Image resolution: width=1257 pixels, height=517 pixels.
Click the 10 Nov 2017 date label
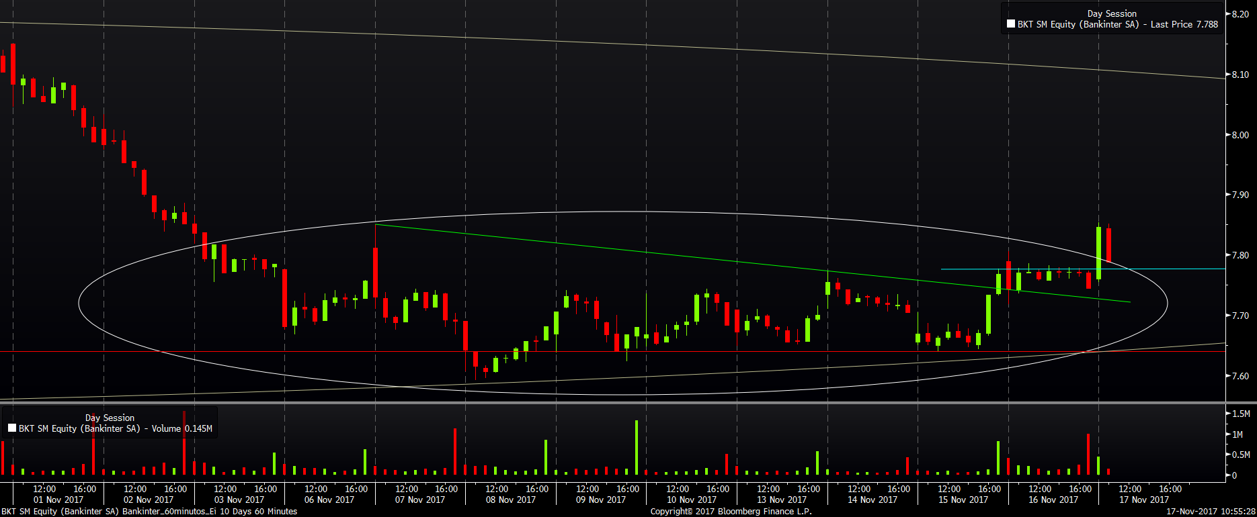pos(692,500)
